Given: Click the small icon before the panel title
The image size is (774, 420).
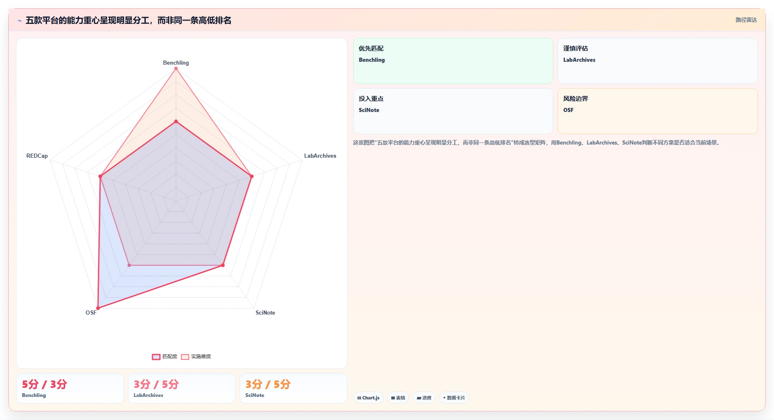Looking at the screenshot, I should (x=19, y=21).
